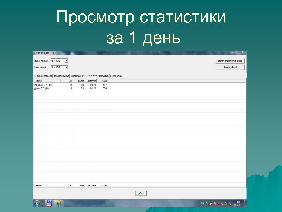The width and height of the screenshot is (282, 212).
Task: Sort by the Reader column header
Action: tap(47, 81)
